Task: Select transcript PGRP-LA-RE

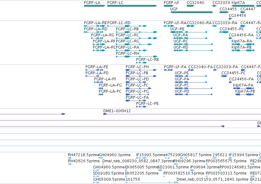Action: [94, 26]
